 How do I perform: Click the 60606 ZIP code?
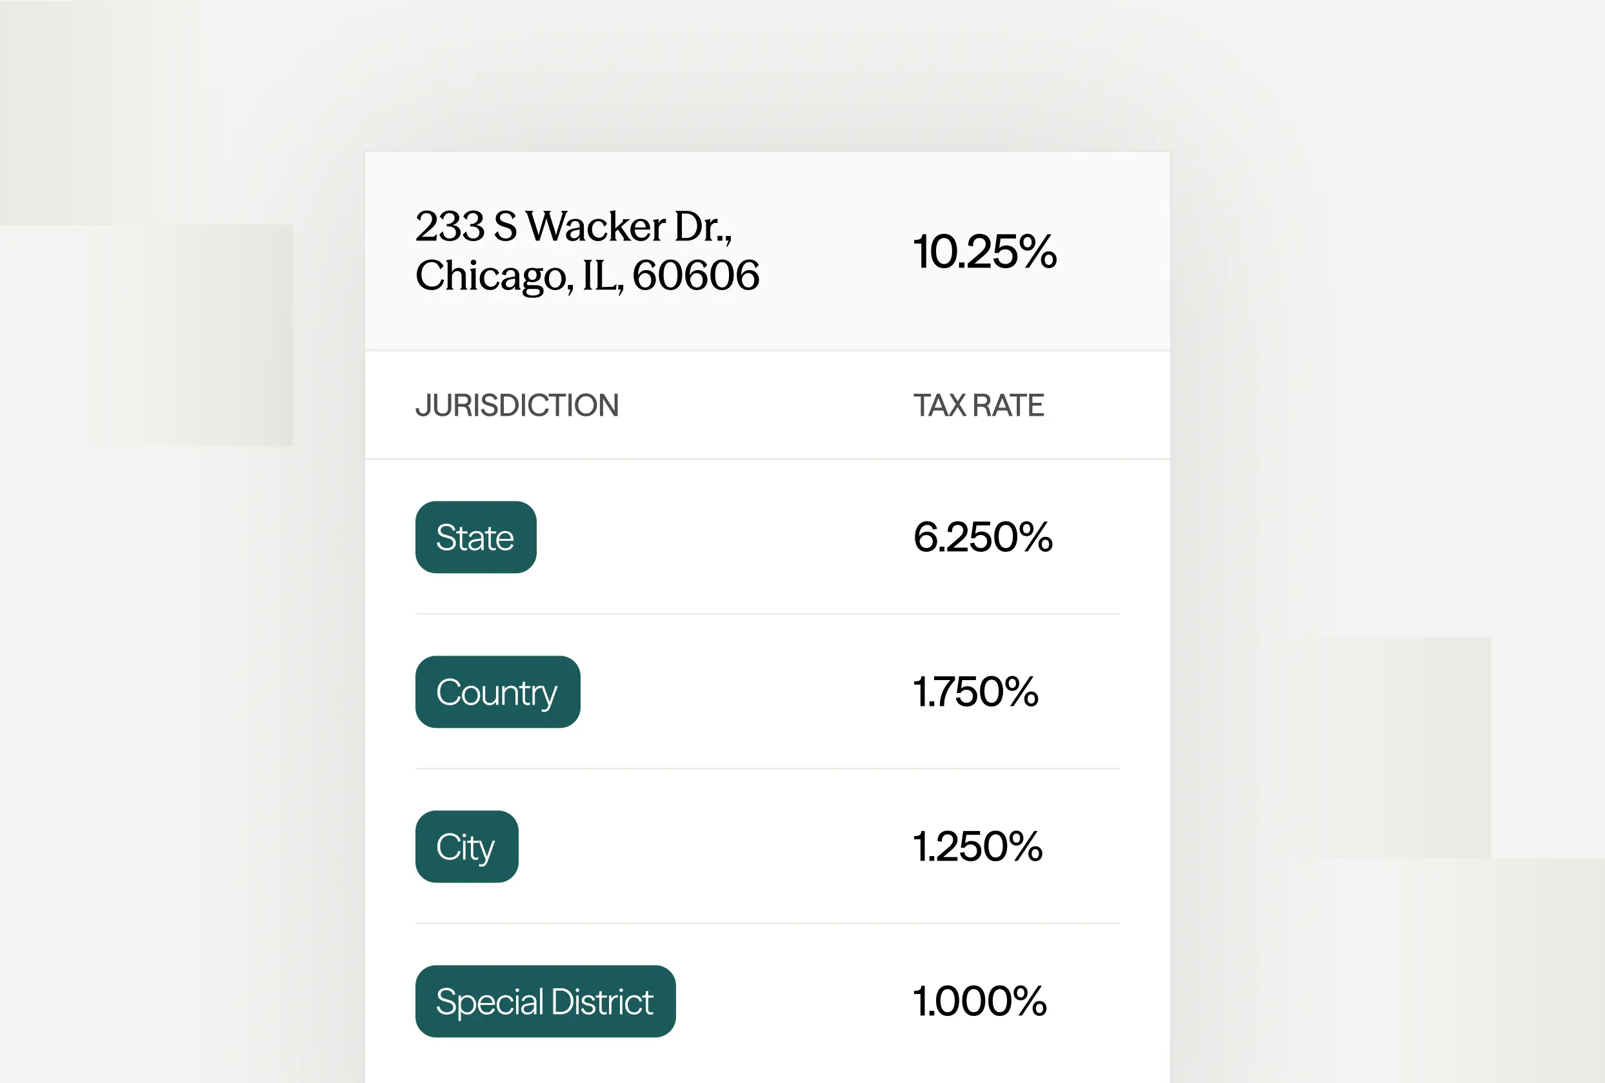coord(695,275)
